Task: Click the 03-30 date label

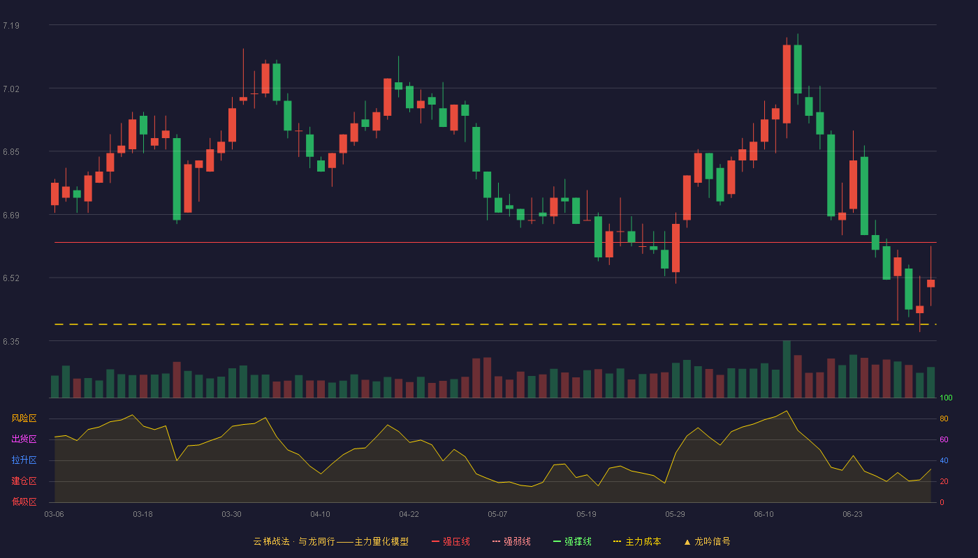Action: [x=231, y=514]
